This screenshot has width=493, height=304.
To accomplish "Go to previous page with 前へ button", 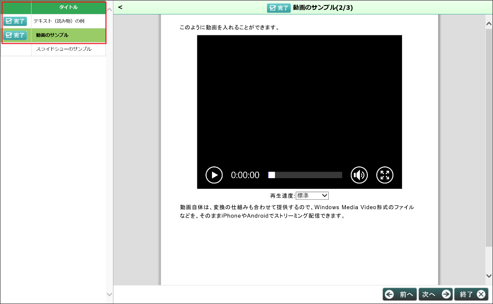I will click(x=400, y=294).
